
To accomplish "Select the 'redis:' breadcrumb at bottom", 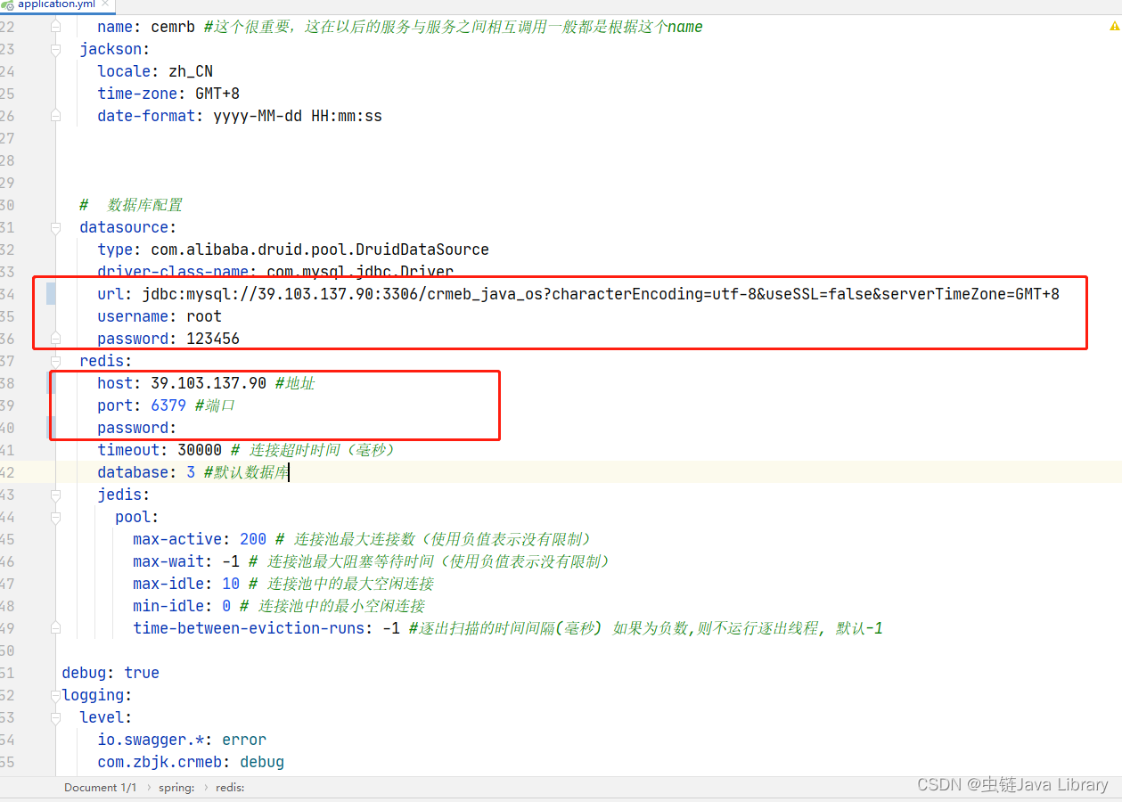I will pyautogui.click(x=230, y=788).
